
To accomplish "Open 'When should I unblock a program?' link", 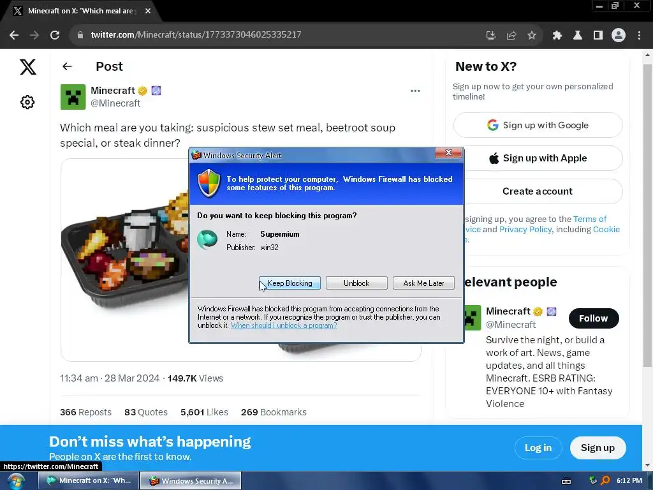I will pos(284,325).
